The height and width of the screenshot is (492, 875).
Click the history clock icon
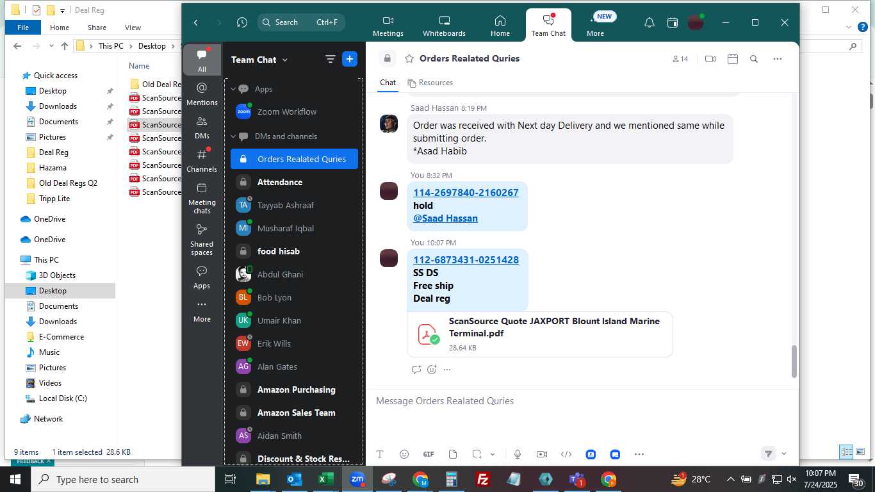coord(241,22)
